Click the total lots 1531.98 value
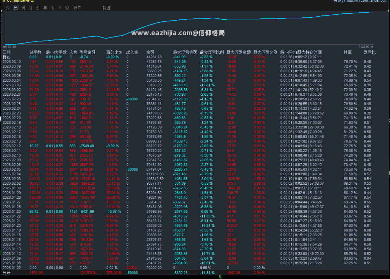 [x=36, y=273]
